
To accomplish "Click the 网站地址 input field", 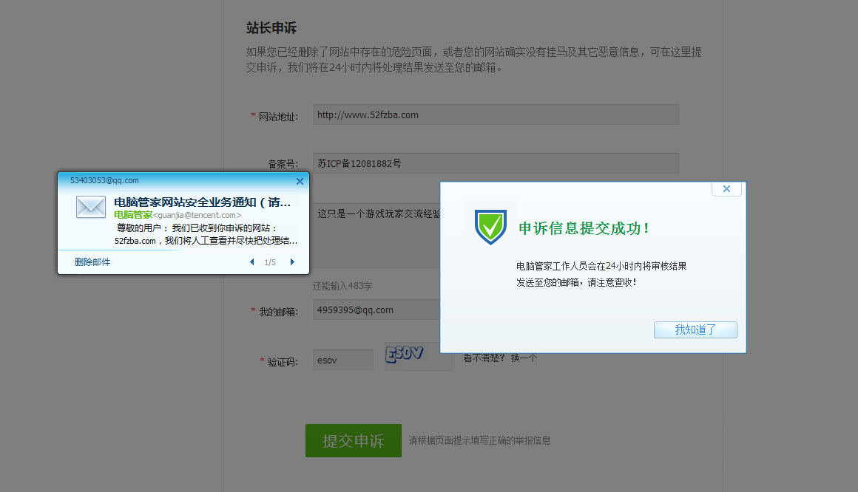I will pyautogui.click(x=495, y=115).
